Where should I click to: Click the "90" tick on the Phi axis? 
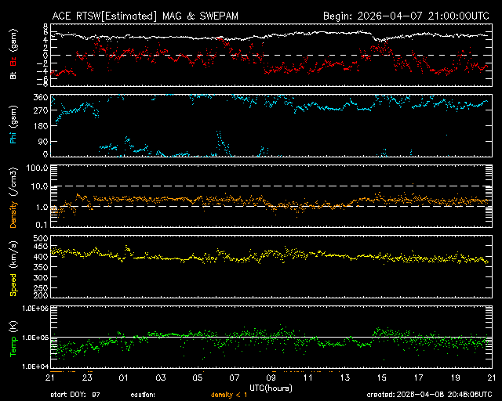click(x=43, y=141)
